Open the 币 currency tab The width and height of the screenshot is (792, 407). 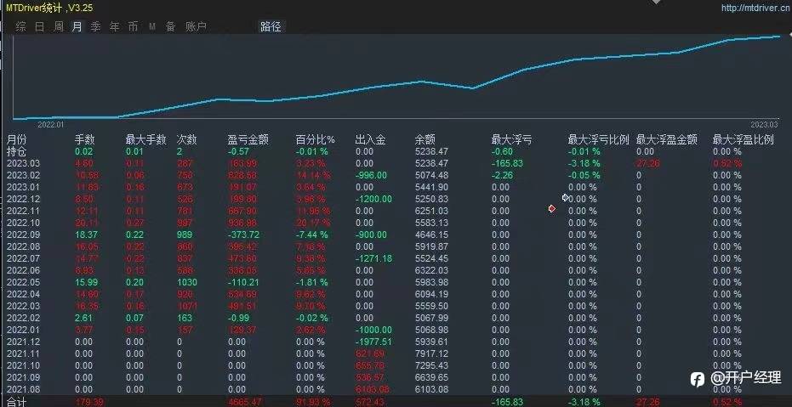[133, 26]
